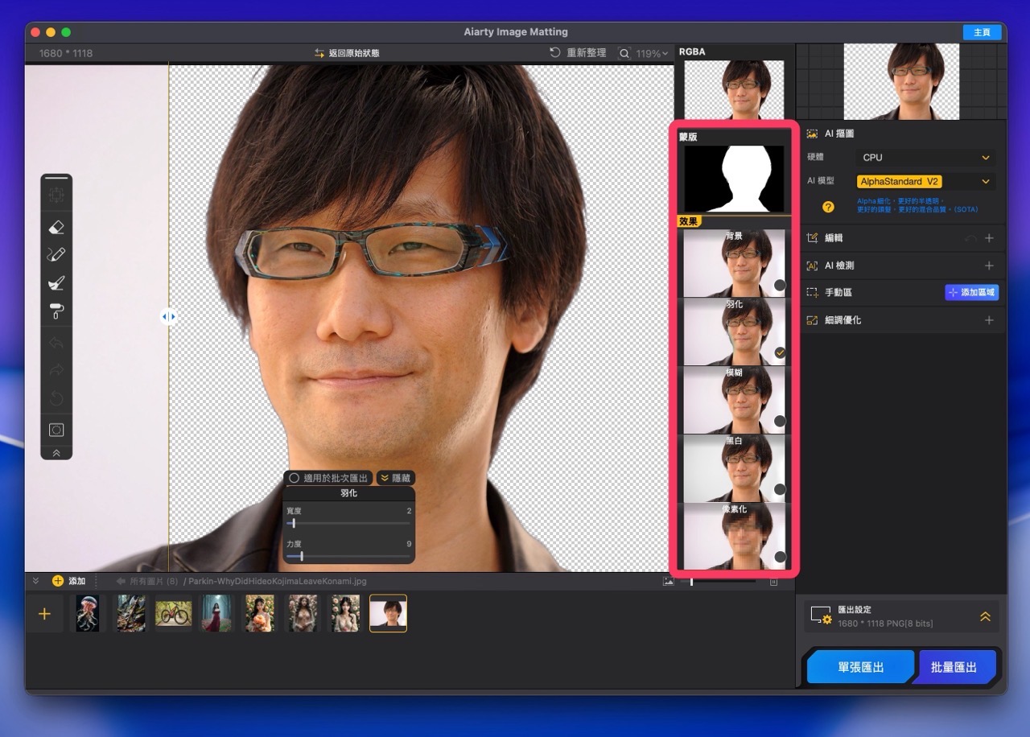Open the 蒙版 mask thumbnail preview
Image resolution: width=1030 pixels, height=737 pixels.
click(x=733, y=177)
